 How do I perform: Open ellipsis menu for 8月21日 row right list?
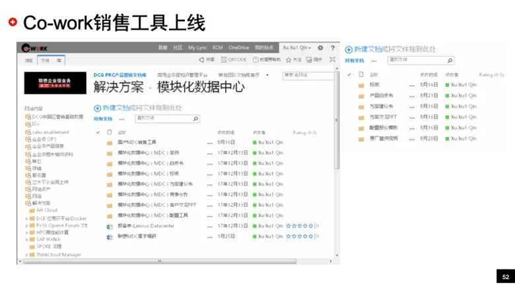(412, 96)
